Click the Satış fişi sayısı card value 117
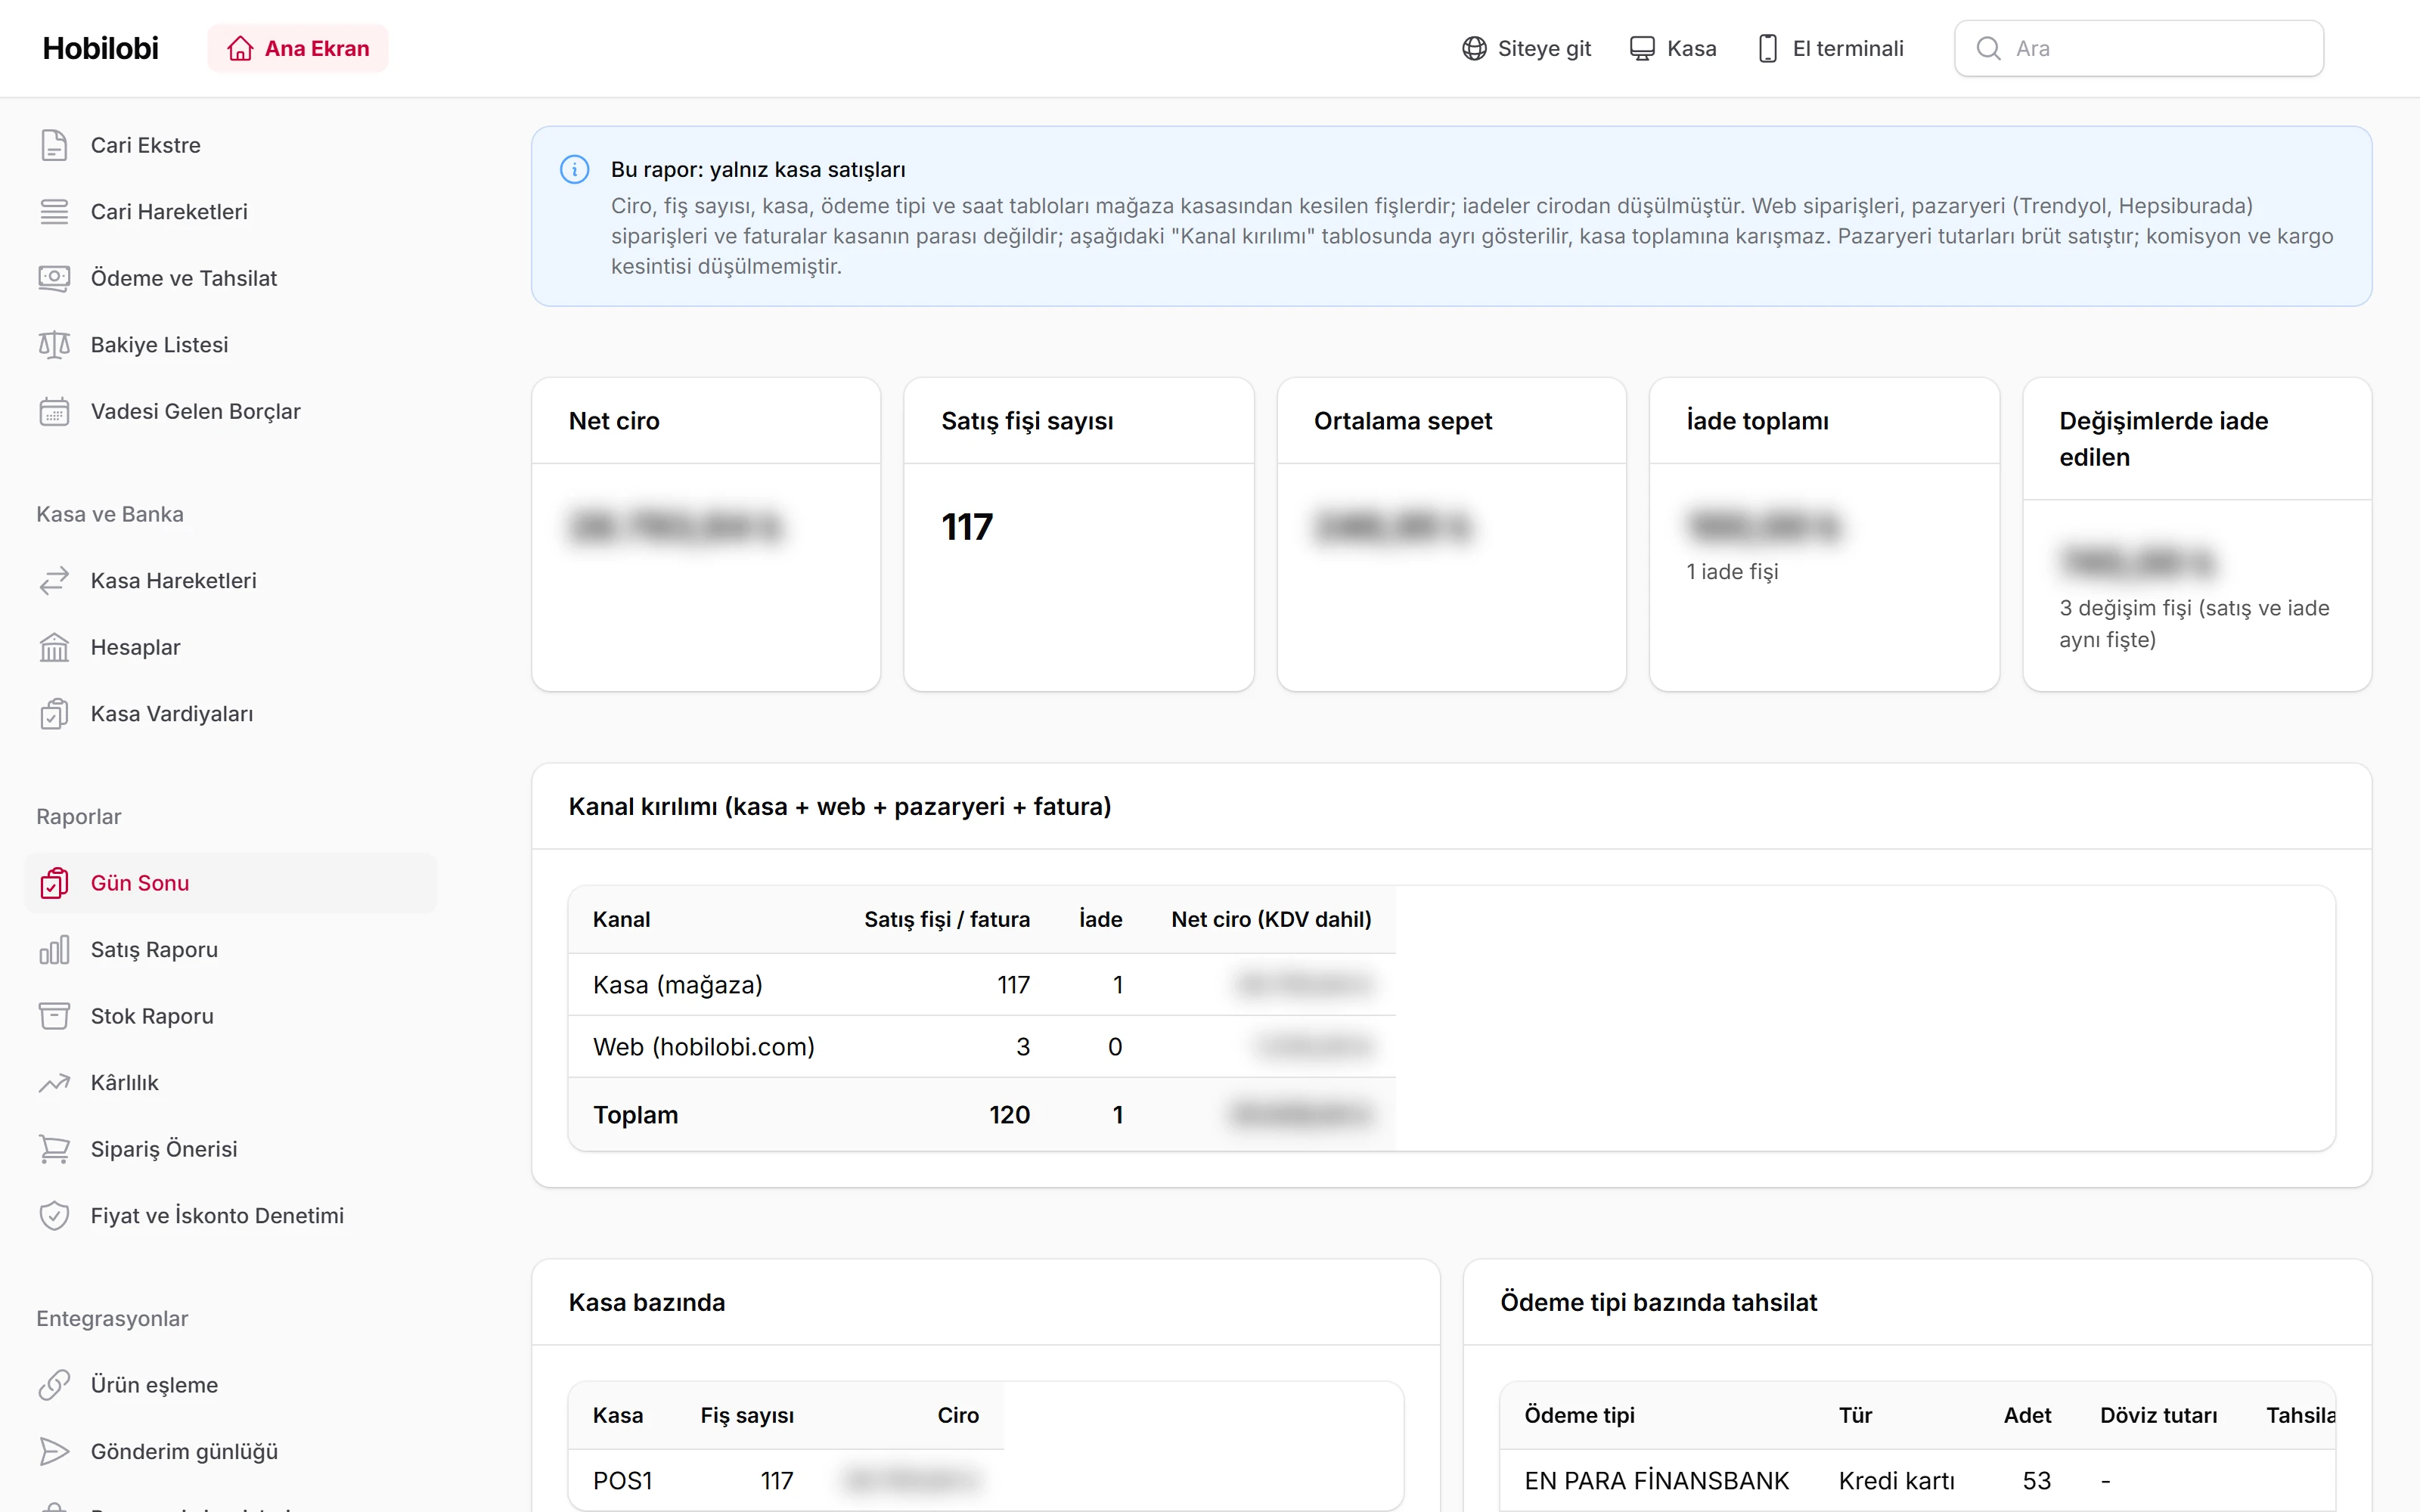Viewport: 2420px width, 1512px height. pos(967,527)
